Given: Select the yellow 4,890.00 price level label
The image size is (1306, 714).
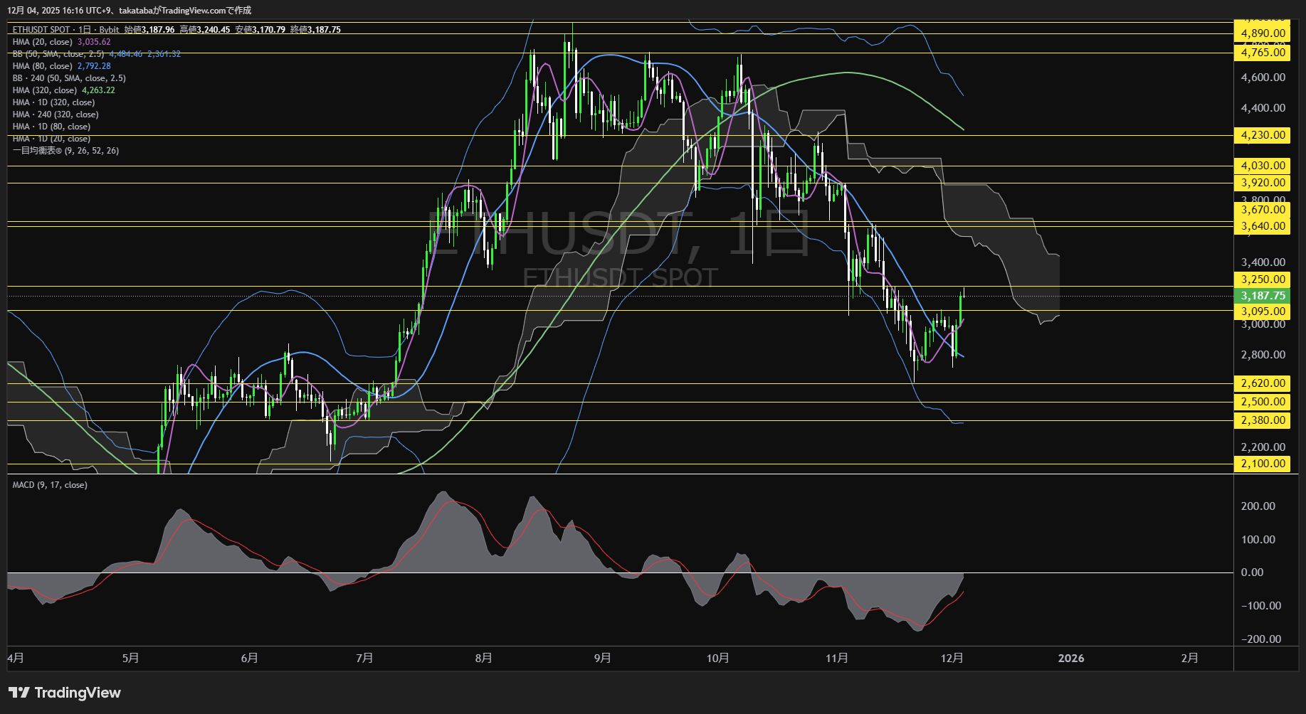Looking at the screenshot, I should (1263, 33).
